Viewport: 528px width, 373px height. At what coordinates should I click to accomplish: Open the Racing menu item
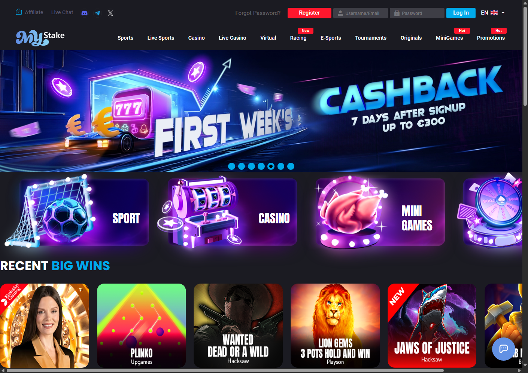pos(298,38)
